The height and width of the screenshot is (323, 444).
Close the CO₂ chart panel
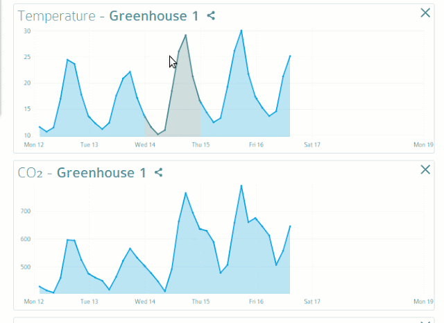point(425,169)
